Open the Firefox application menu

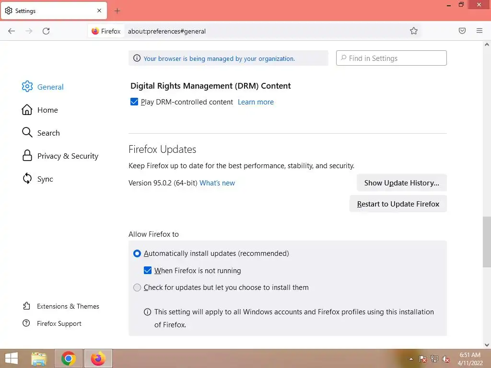coord(479,31)
